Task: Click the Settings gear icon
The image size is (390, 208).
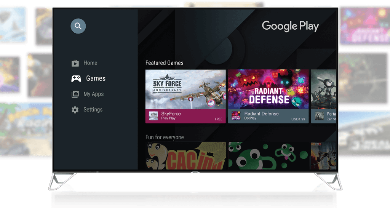Action: 75,110
